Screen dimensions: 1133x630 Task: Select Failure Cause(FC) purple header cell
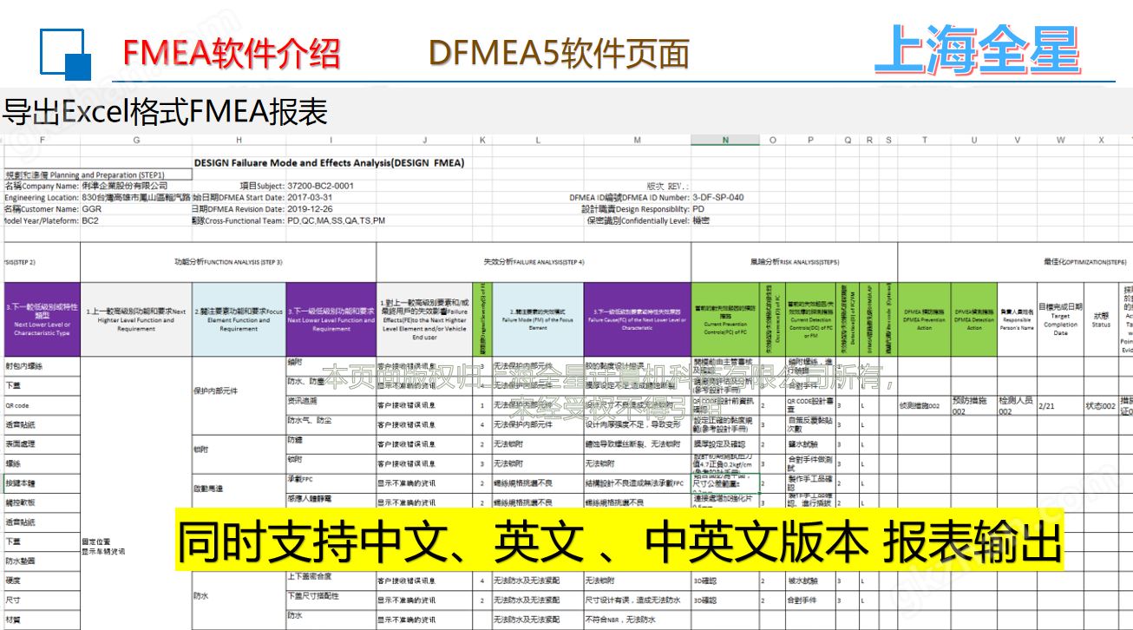coord(638,318)
